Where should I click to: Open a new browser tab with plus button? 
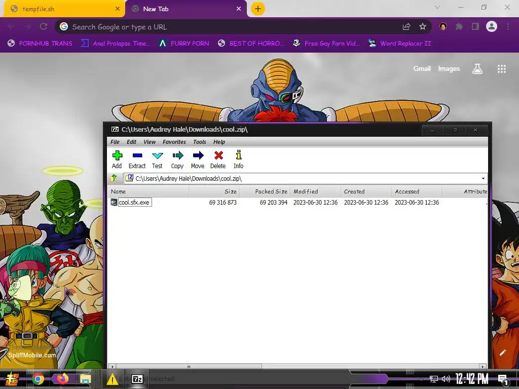(258, 9)
